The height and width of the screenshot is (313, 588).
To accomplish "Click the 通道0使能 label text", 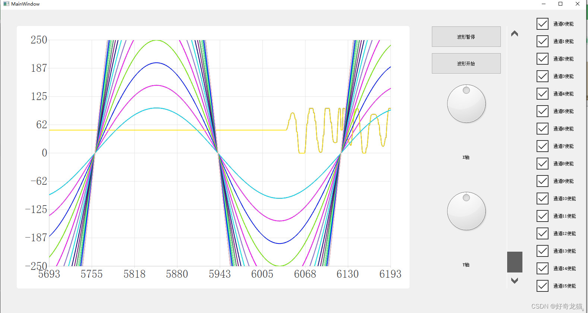I will (563, 24).
